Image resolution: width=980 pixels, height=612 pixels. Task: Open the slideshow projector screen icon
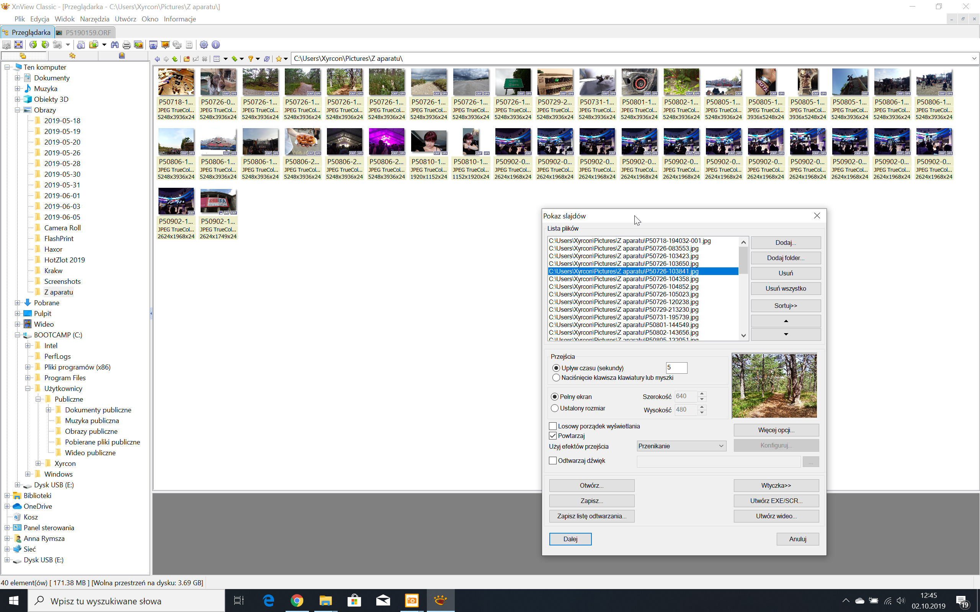point(165,44)
